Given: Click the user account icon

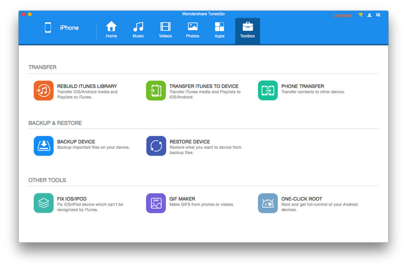Looking at the screenshot, I should click(x=369, y=15).
